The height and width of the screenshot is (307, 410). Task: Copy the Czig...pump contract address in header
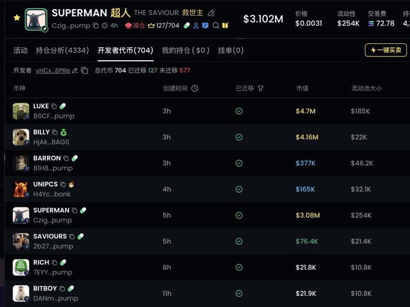[96, 25]
